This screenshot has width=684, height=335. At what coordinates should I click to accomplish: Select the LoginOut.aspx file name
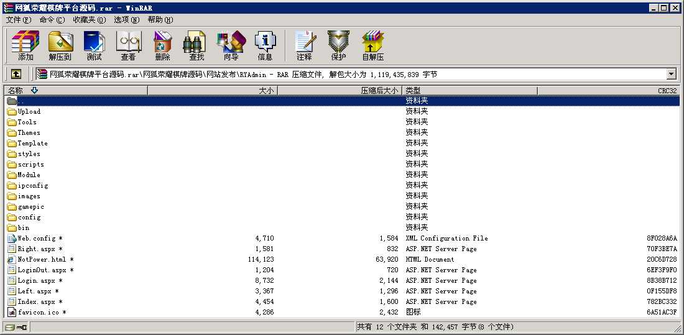[46, 270]
